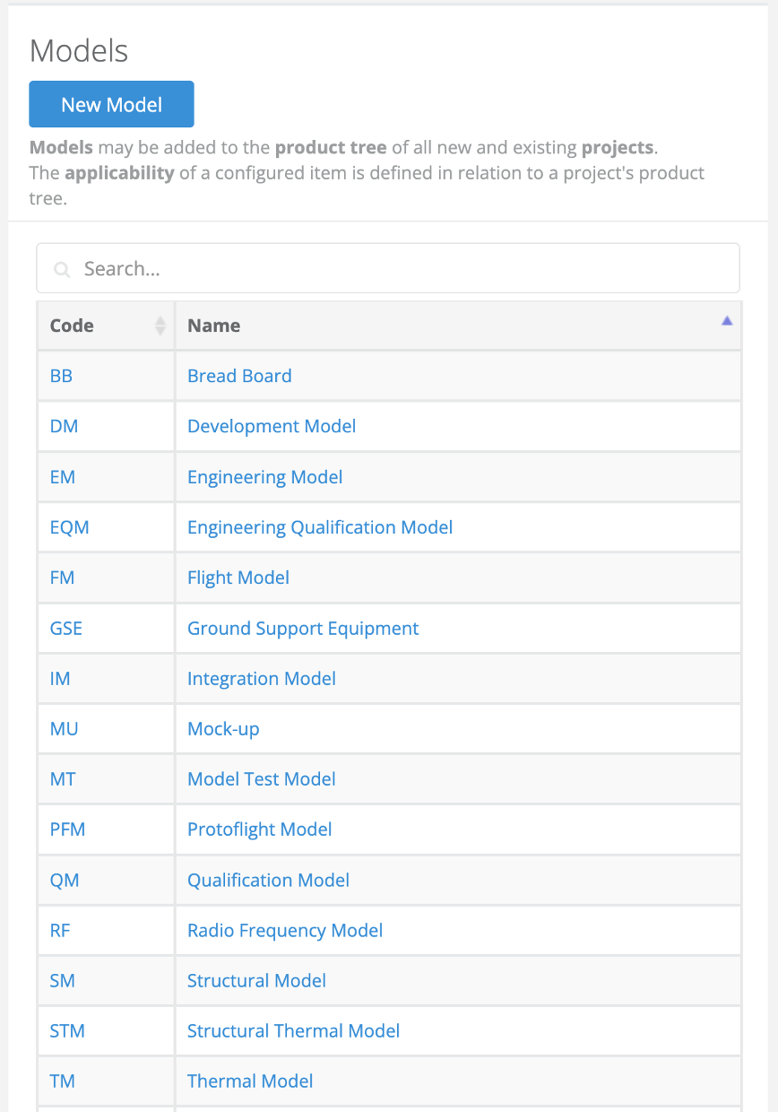The image size is (778, 1112).
Task: Click the Flight Model link
Action: [x=238, y=578]
